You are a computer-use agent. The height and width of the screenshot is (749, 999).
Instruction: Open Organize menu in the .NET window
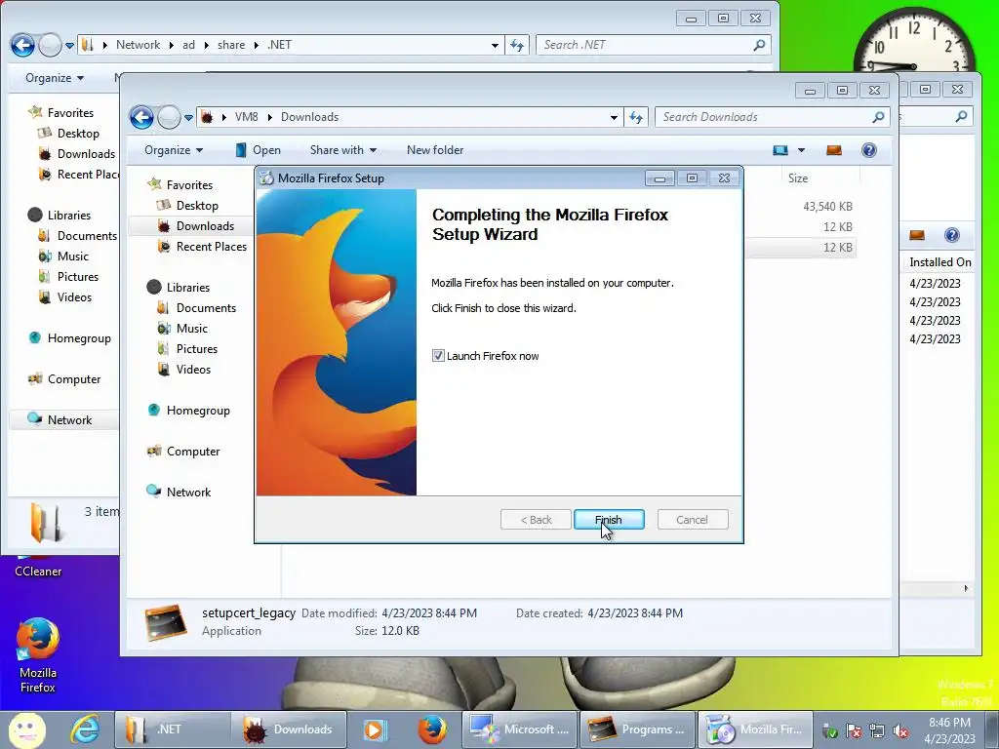55,78
